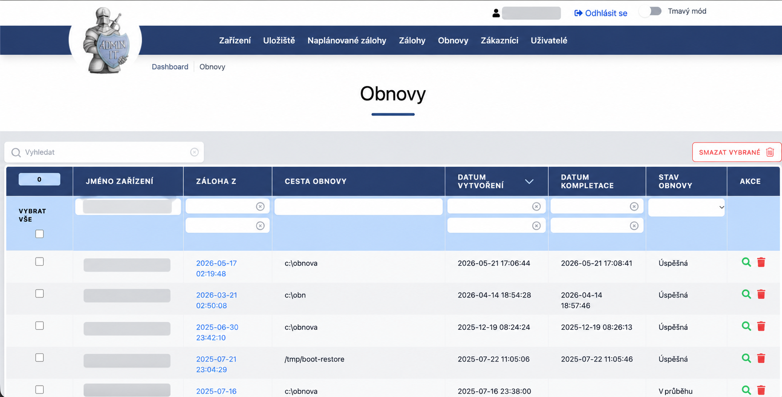Delete restore created 2026-05-21 17:06:44
782x397 pixels.
click(761, 262)
